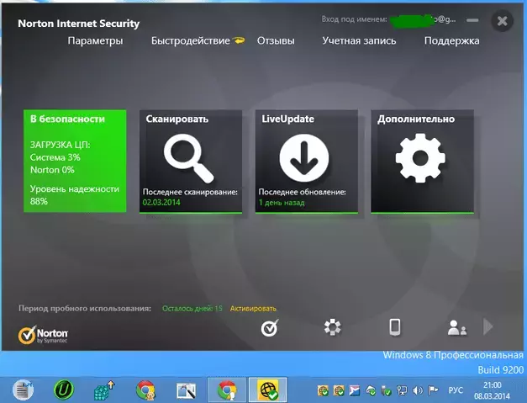
Task: Close the Norton Internet Security window
Action: pos(502,21)
